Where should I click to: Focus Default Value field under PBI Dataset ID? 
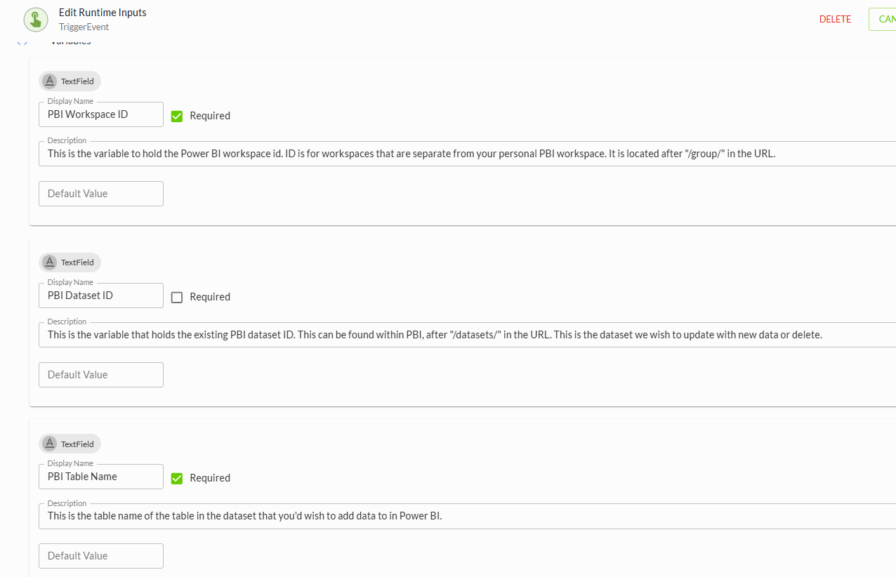point(101,375)
